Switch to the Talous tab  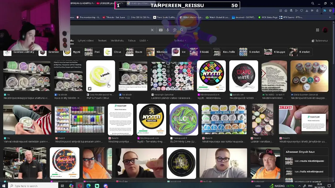132,41
